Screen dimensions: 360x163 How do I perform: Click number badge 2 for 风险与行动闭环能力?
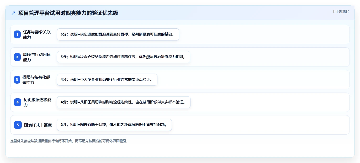[17, 57]
